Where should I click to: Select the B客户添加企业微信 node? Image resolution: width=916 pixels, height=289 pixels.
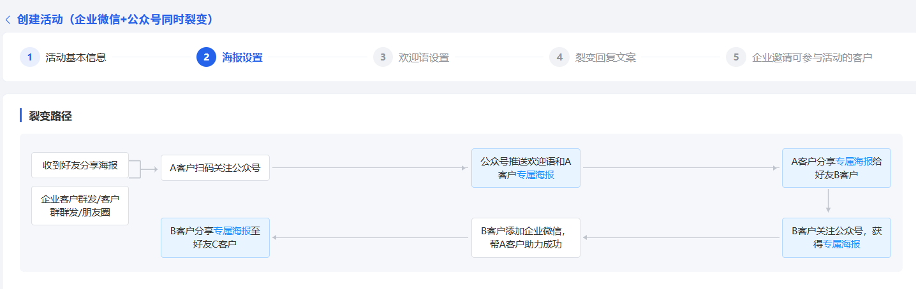click(x=526, y=237)
